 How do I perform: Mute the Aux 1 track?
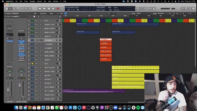[x=36, y=64]
